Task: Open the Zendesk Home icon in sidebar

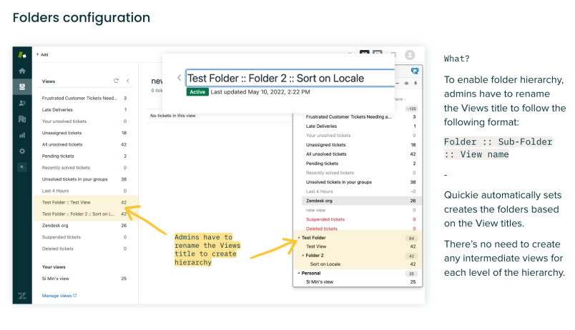Action: tap(22, 71)
